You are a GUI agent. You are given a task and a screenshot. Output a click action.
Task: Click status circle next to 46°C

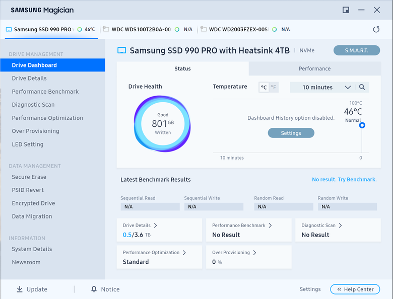tap(80, 29)
